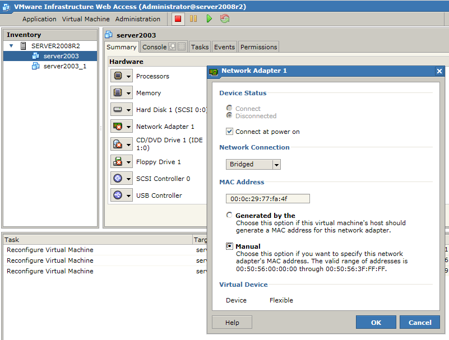The height and width of the screenshot is (340, 449).
Task: Select the Hard Disk 1 icon
Action: point(118,109)
